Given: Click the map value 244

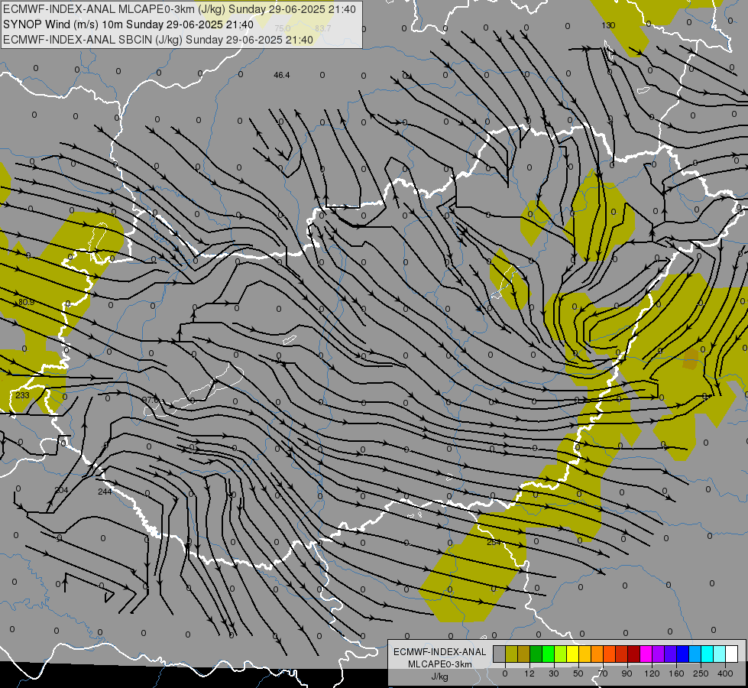Looking at the screenshot, I should pyautogui.click(x=105, y=492).
